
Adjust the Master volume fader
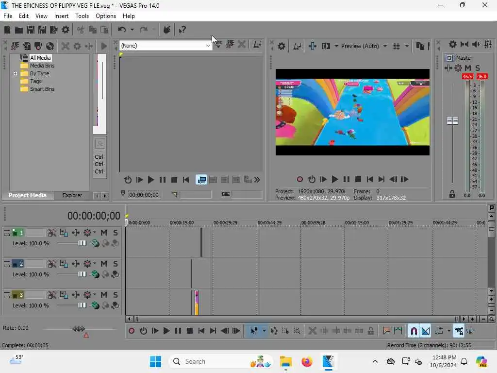(x=452, y=120)
